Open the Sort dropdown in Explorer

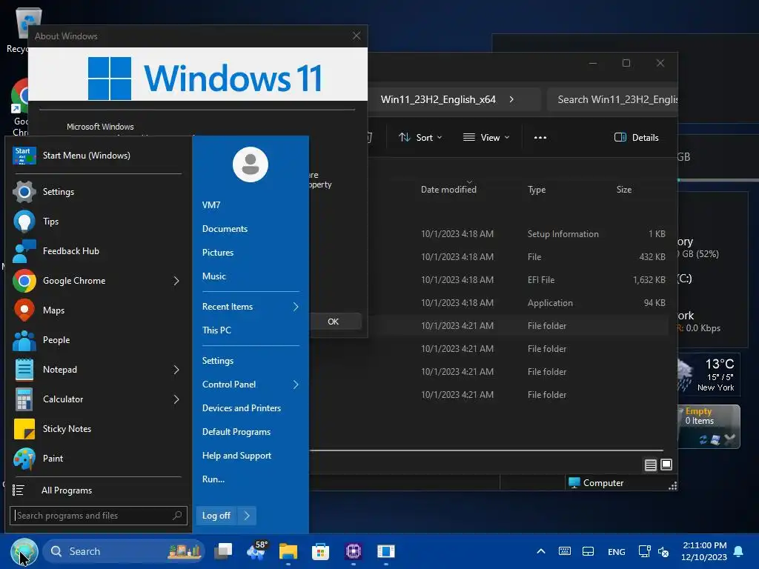click(x=420, y=137)
